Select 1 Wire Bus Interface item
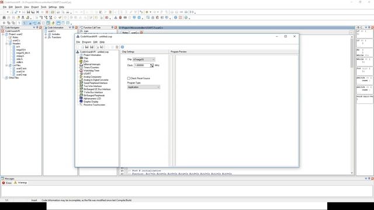 93,92
